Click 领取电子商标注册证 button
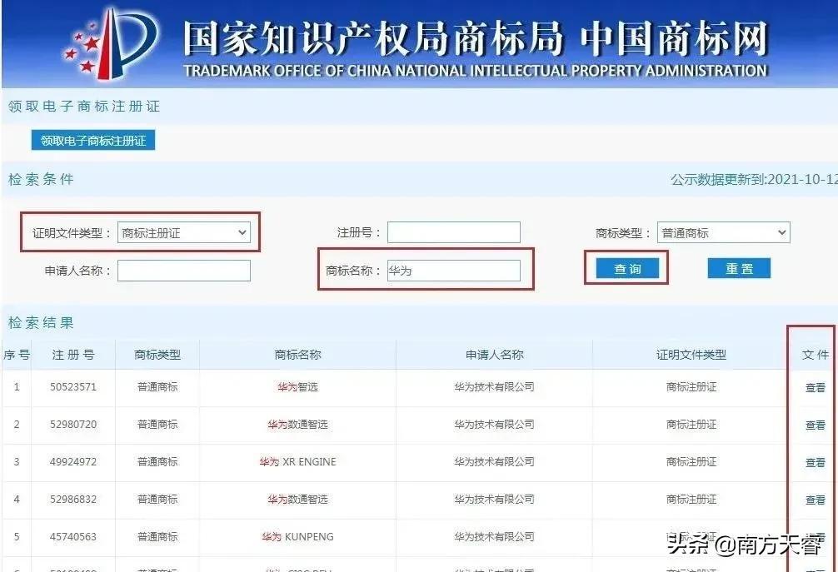This screenshot has height=572, width=838. 93,141
